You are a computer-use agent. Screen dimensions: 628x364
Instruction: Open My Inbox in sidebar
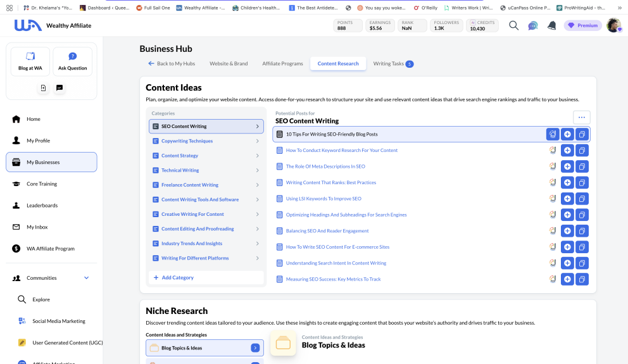pos(51,227)
